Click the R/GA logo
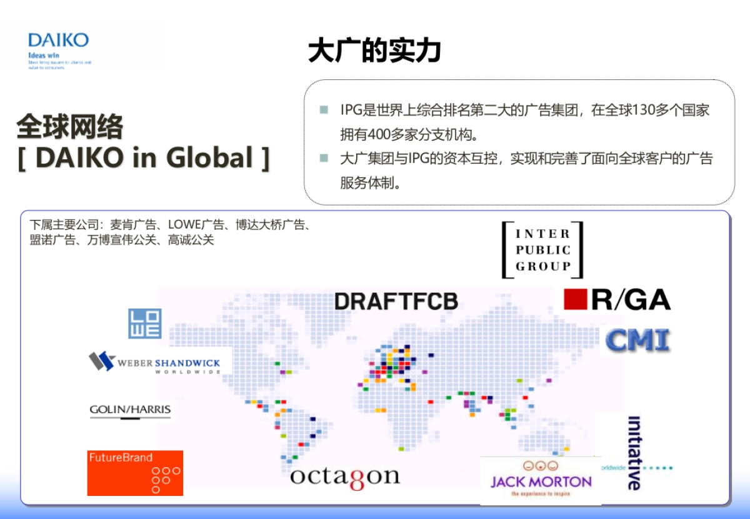Screen dimensions: 750x519 coord(617,300)
